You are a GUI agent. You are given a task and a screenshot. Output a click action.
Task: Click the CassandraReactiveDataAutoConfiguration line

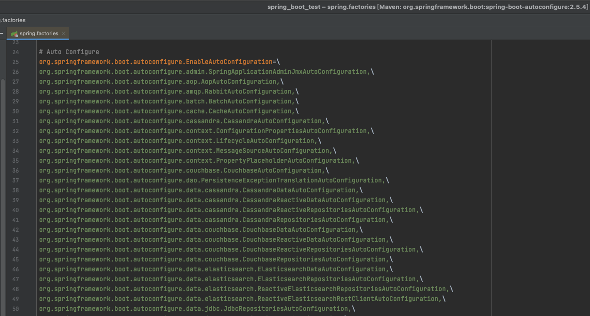coord(216,200)
